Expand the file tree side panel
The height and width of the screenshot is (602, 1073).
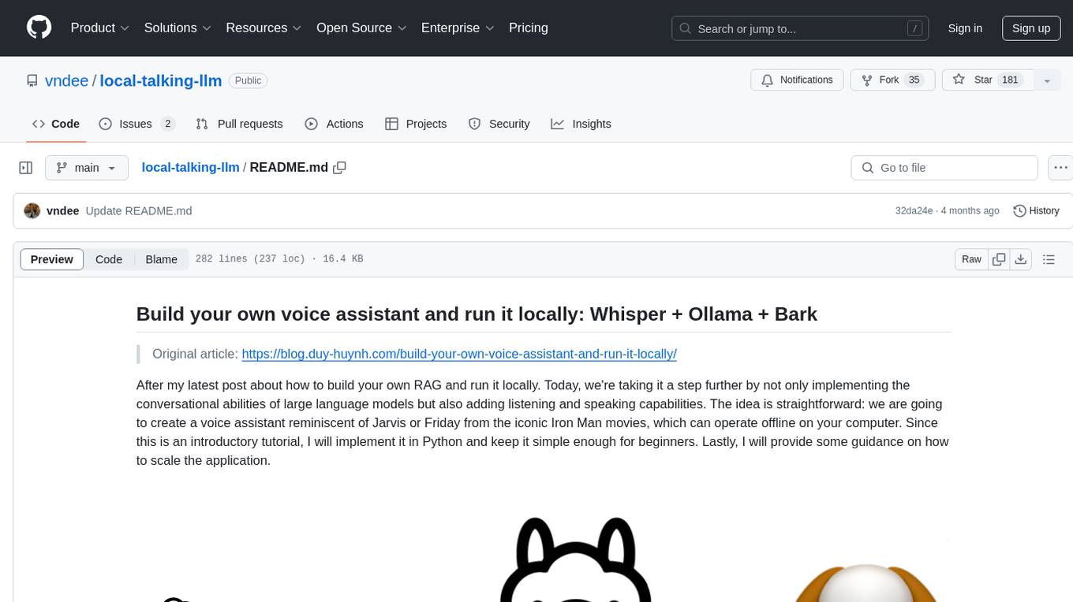tap(26, 168)
